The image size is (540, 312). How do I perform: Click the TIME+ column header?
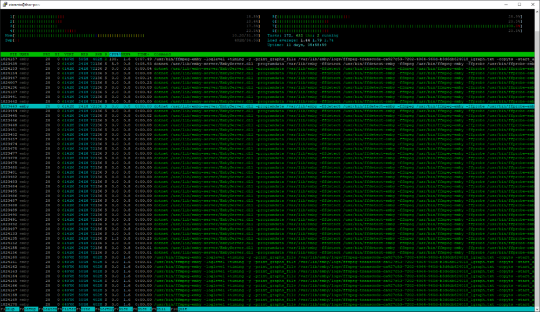[143, 55]
